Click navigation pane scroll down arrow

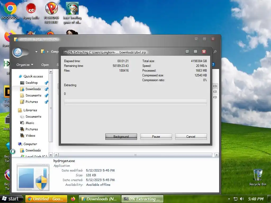click(51, 155)
